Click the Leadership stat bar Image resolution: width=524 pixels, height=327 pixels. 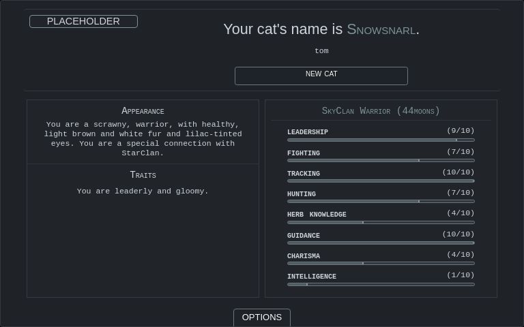coord(381,140)
